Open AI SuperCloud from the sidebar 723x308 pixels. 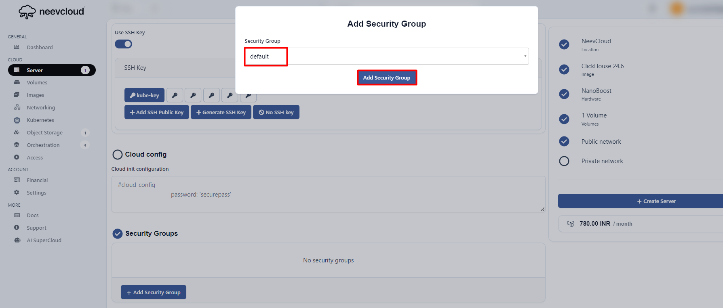coord(44,240)
